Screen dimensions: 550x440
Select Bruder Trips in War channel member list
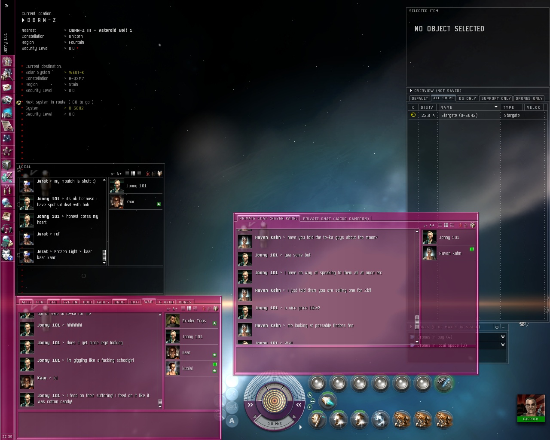192,321
